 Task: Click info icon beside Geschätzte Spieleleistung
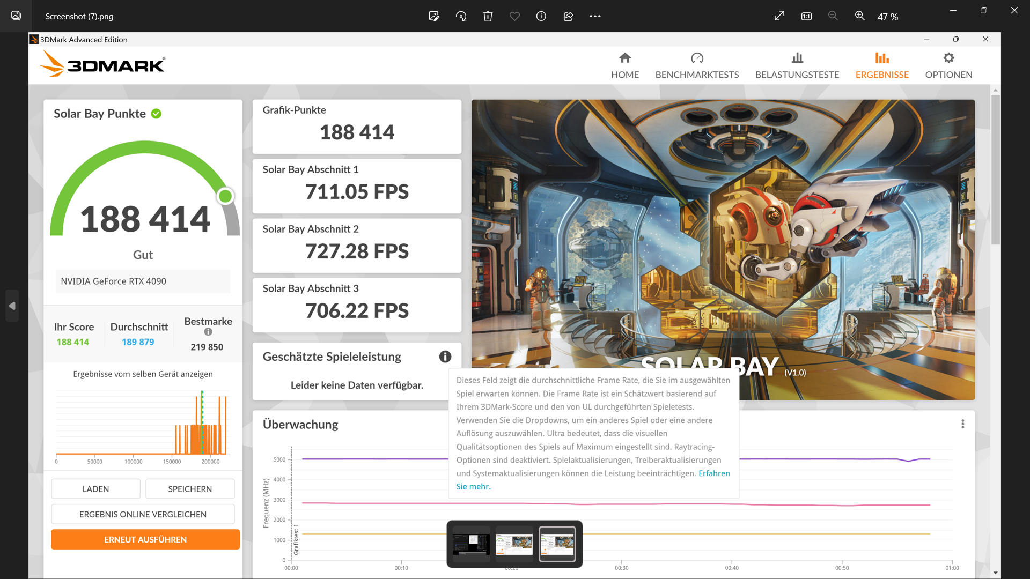coord(445,357)
